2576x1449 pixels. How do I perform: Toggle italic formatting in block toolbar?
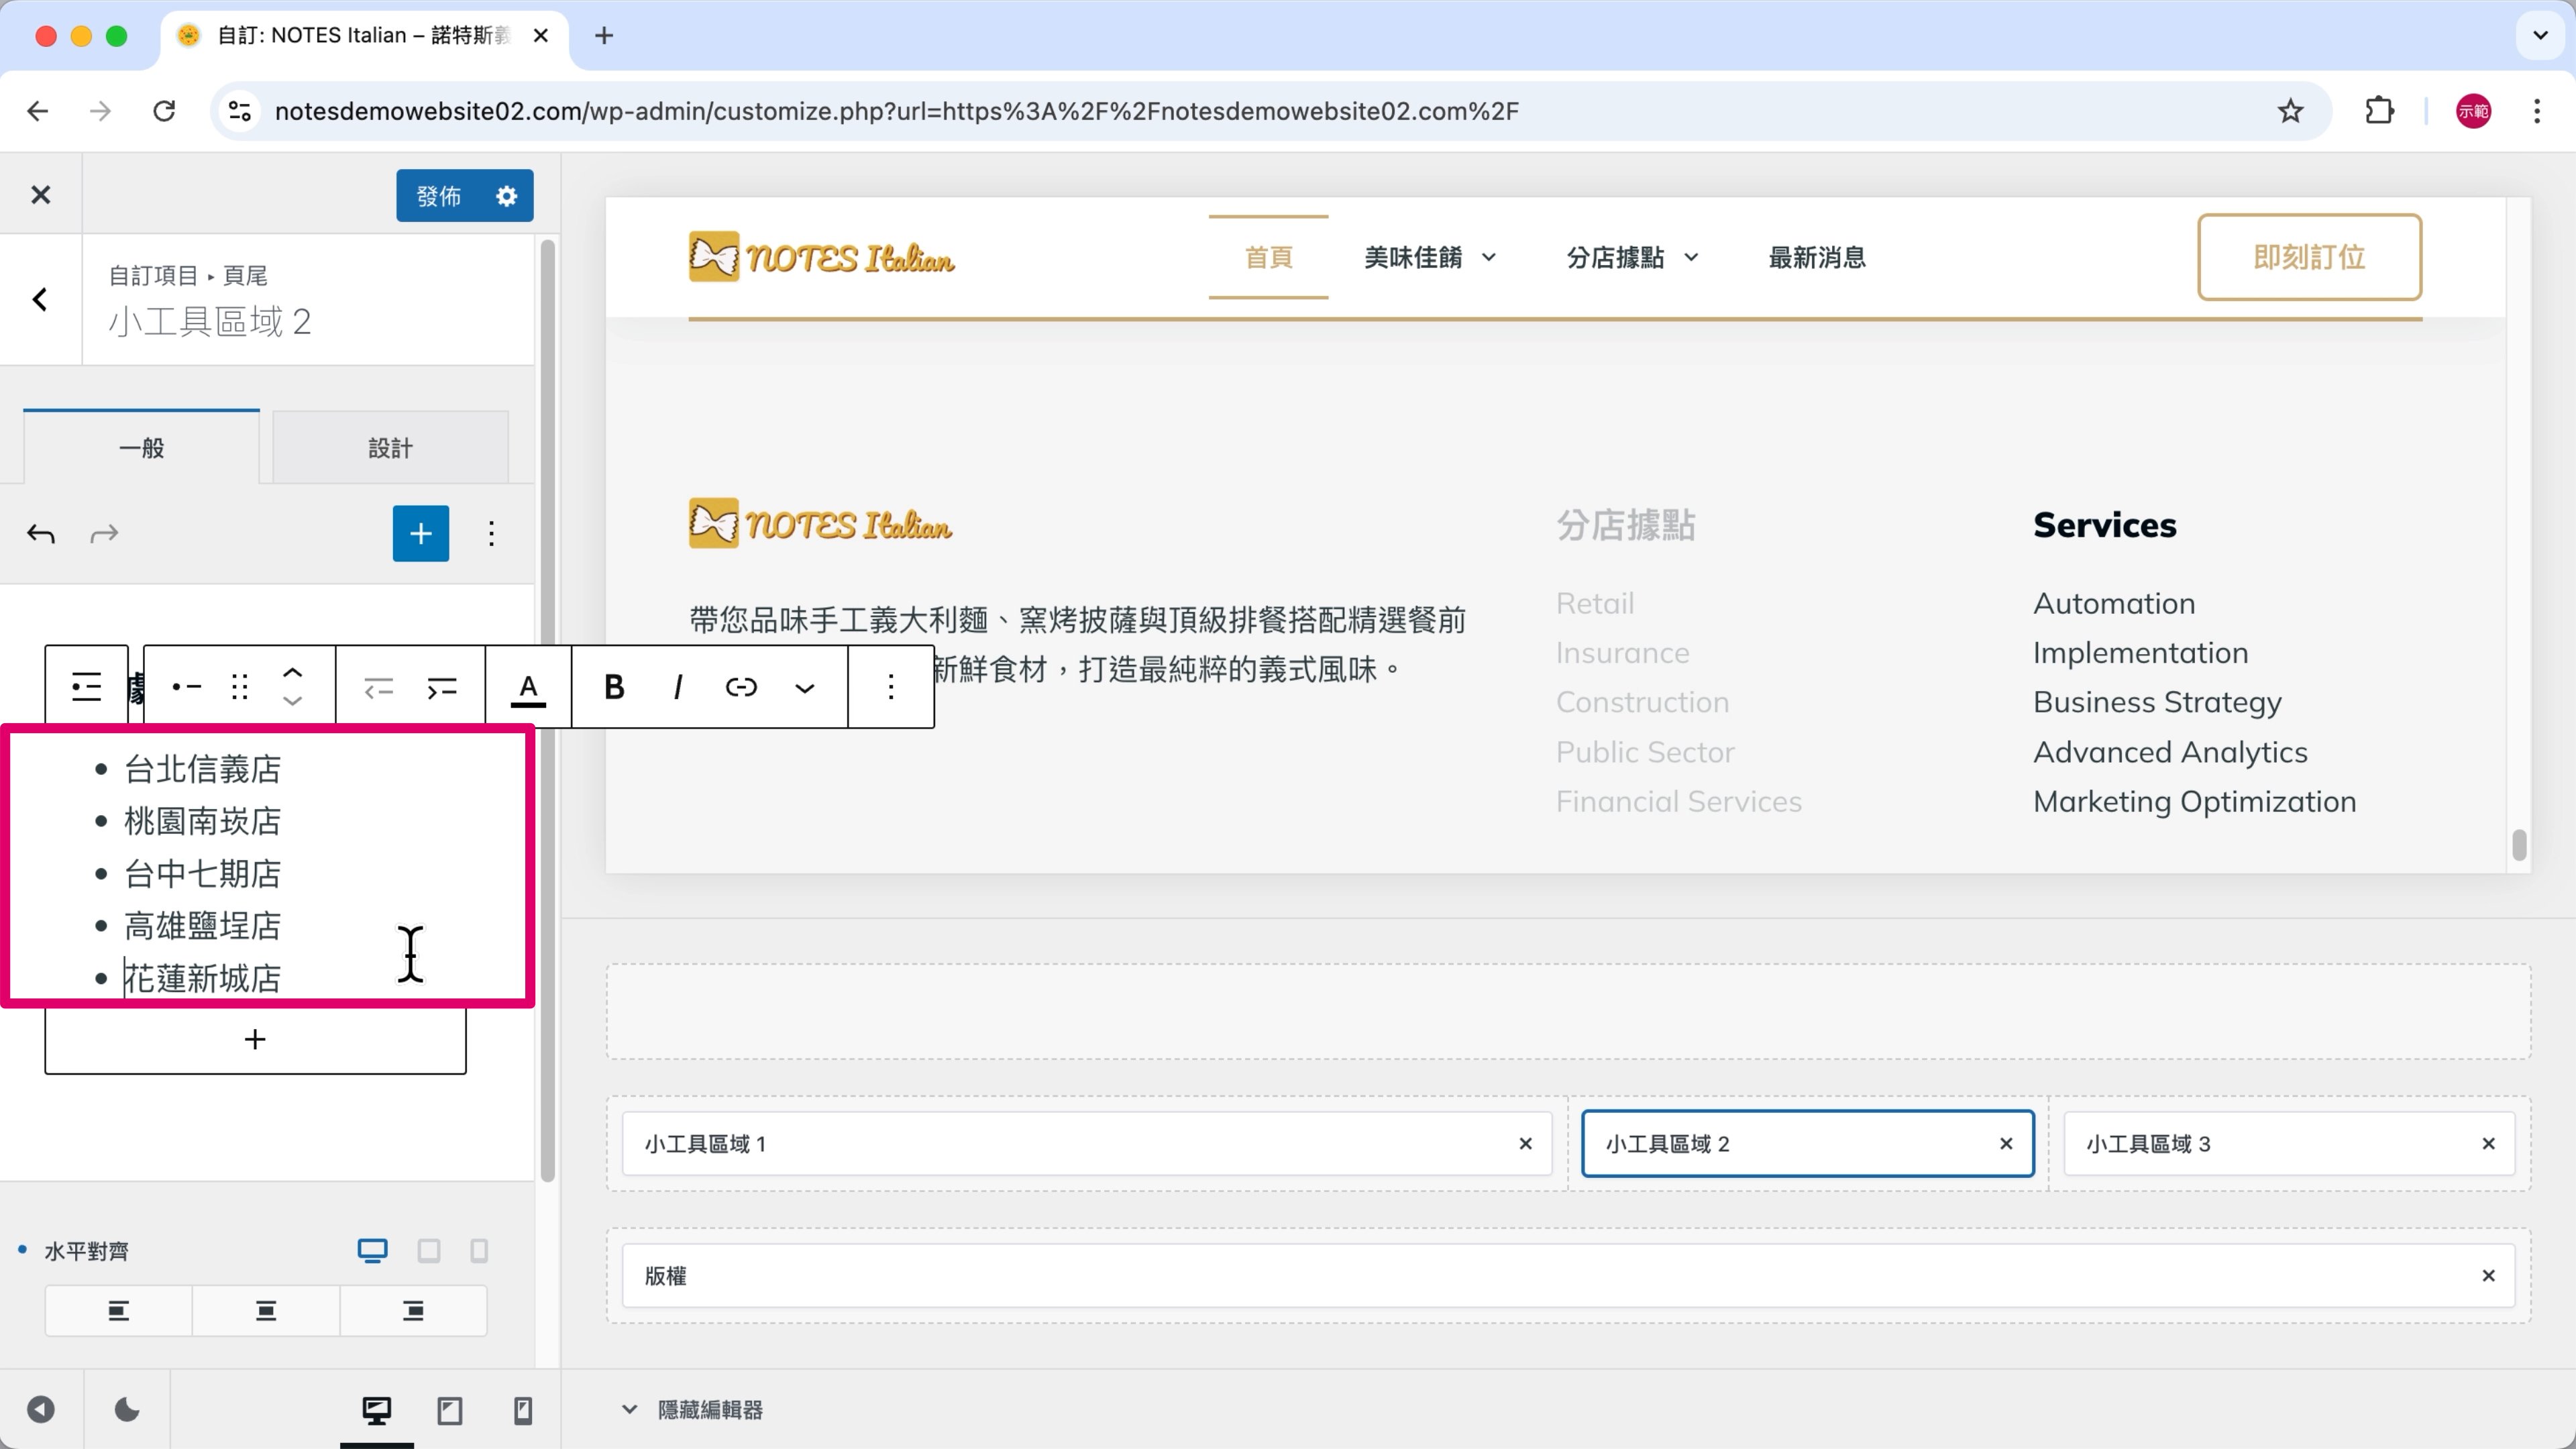tap(678, 687)
